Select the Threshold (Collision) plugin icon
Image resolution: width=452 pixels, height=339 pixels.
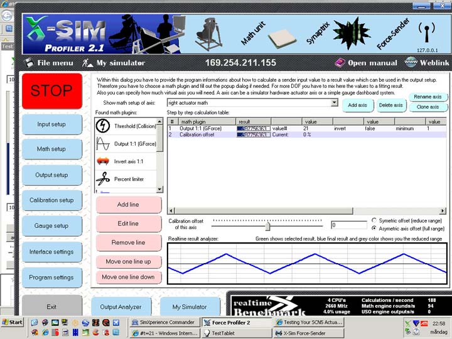point(102,126)
